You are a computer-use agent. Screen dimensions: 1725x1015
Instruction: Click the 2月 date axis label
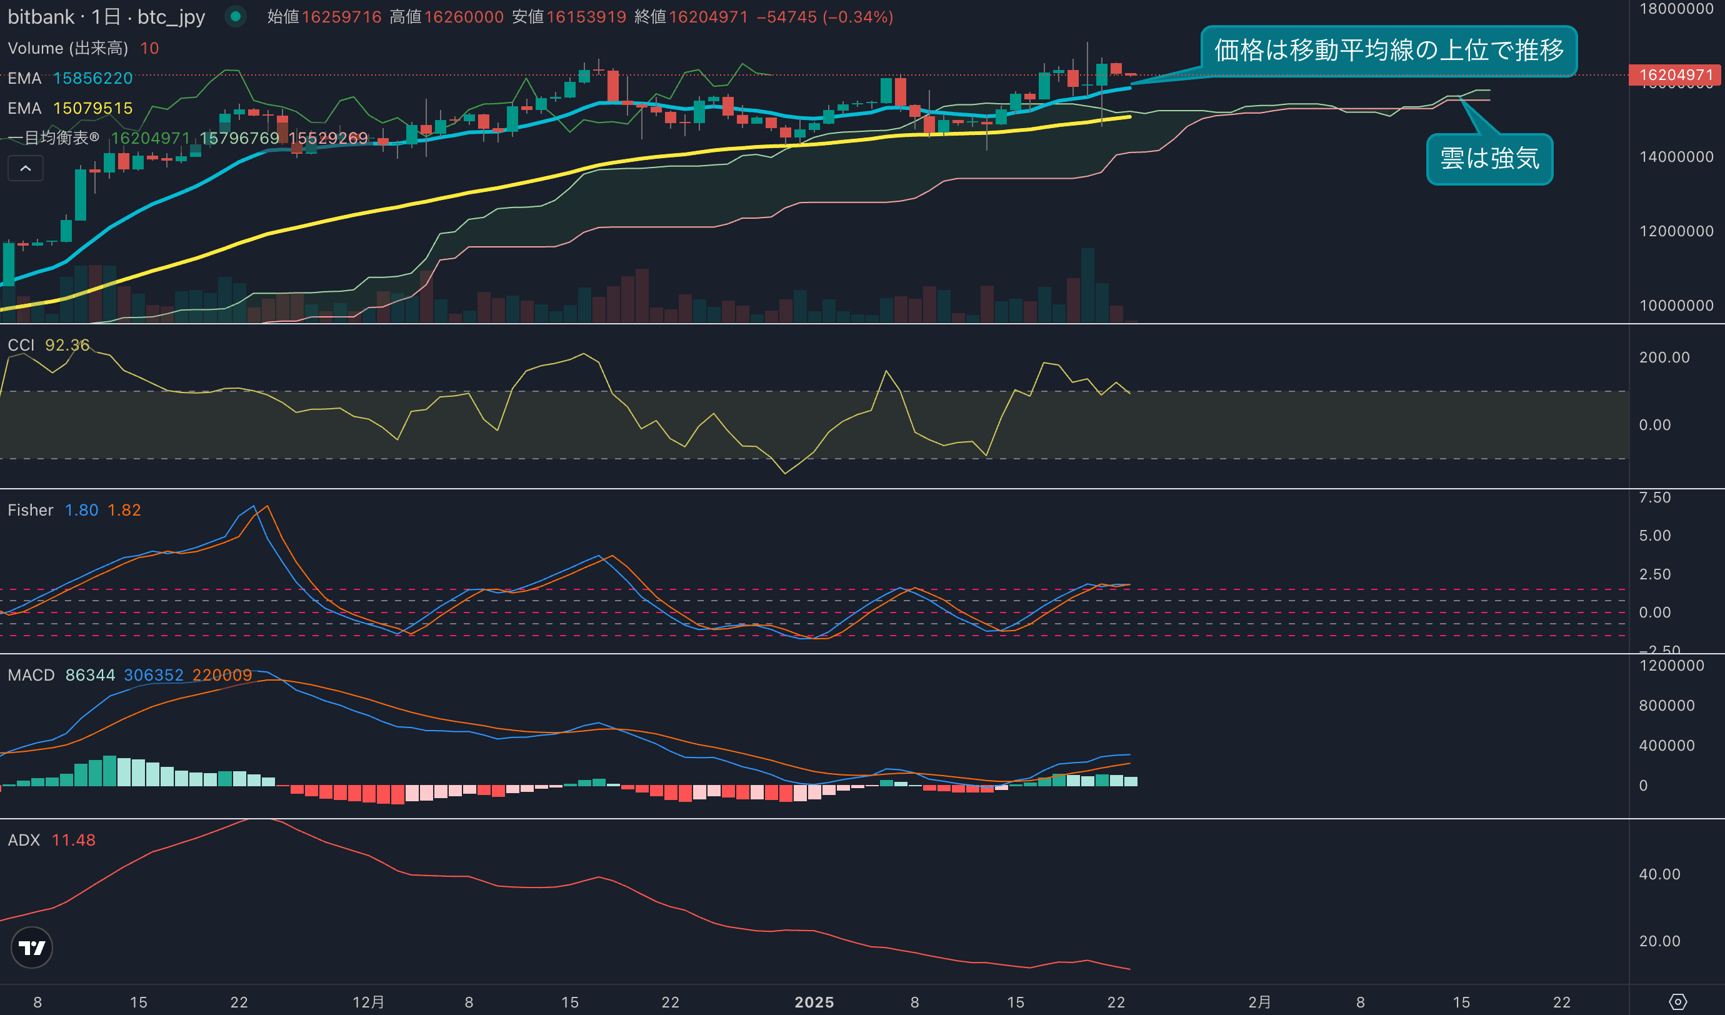pyautogui.click(x=1259, y=1002)
